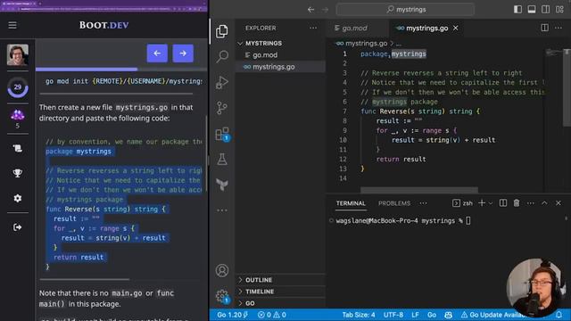Screen dimensions: 571x321
Task: Go forward in VS Code navigation
Action: (325, 10)
